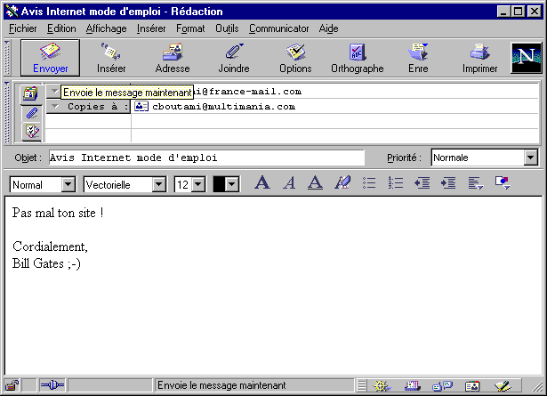Apply italic style with slanted A
547x396 pixels.
point(289,182)
